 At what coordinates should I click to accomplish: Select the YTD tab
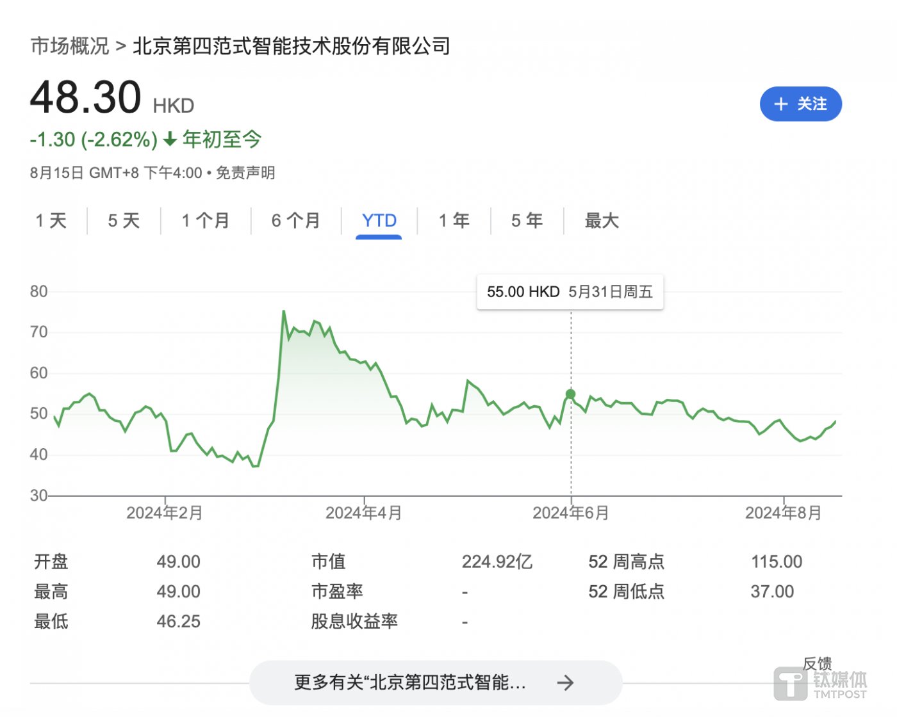(379, 221)
